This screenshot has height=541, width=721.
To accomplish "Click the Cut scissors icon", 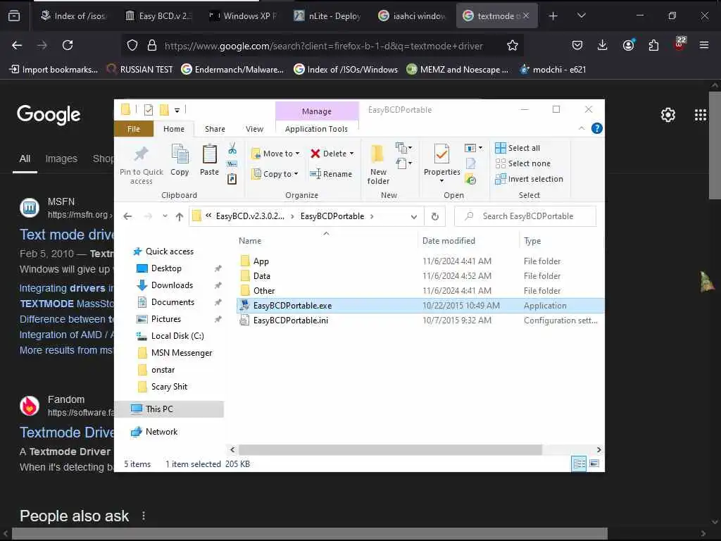I will [232, 148].
